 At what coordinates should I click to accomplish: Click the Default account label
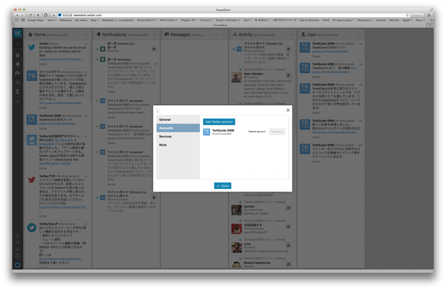257,132
